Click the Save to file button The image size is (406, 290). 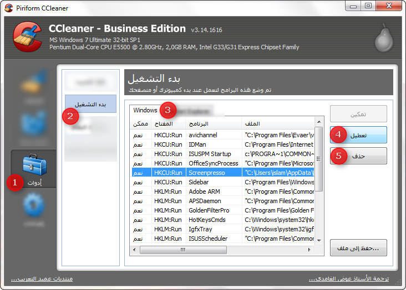(358, 248)
